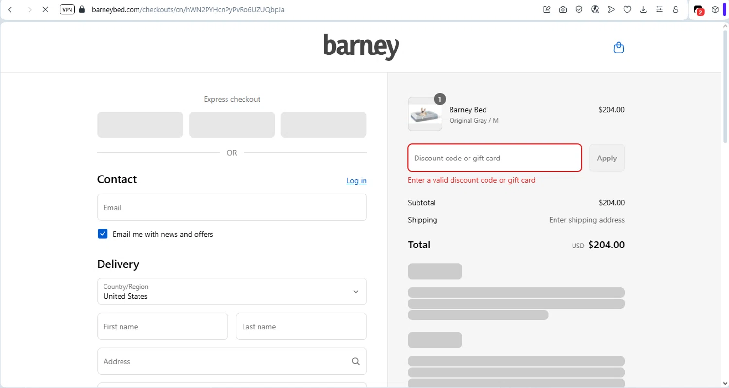Click the first Express checkout button

[x=140, y=125]
